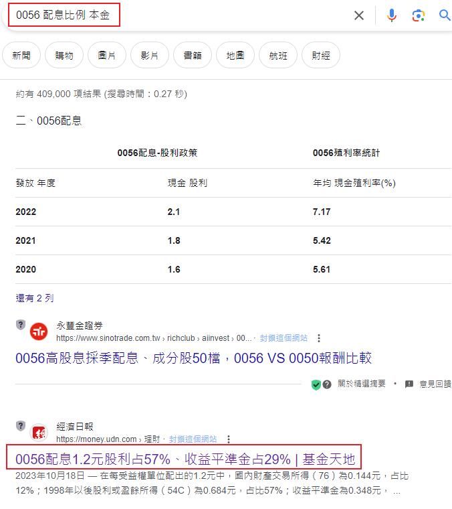Viewport: 452px width, 509px height.
Task: Expand table via 還有 2 列
Action: pos(35,297)
